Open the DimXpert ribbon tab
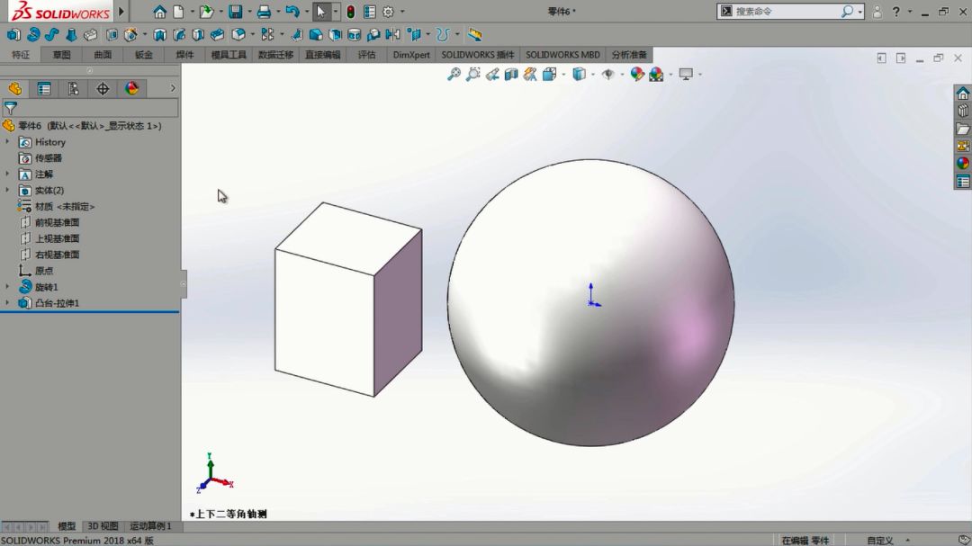 (411, 55)
